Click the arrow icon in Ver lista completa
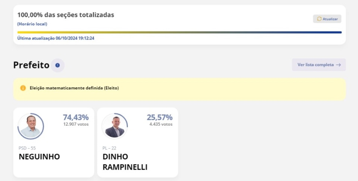358x181 pixels. [338, 65]
